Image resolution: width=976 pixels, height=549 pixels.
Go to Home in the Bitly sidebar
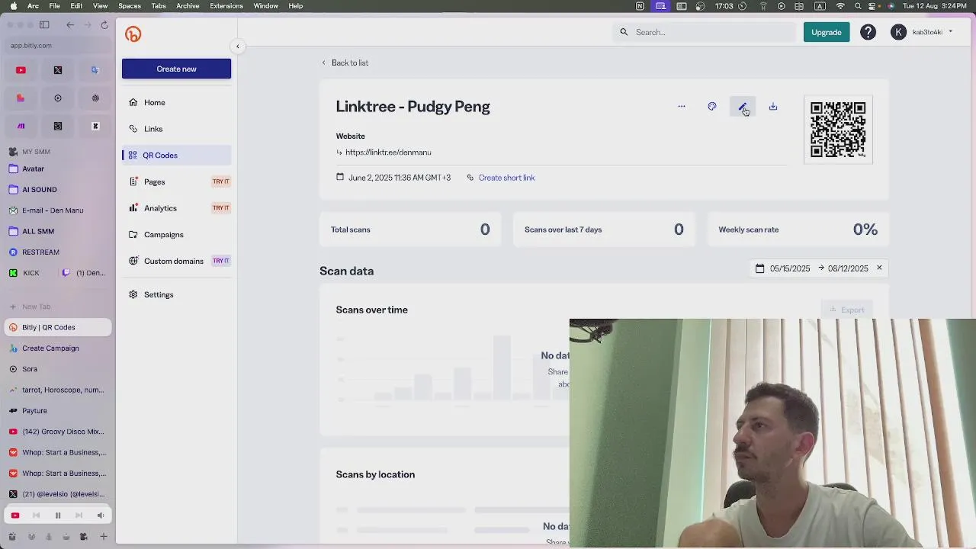[176, 102]
